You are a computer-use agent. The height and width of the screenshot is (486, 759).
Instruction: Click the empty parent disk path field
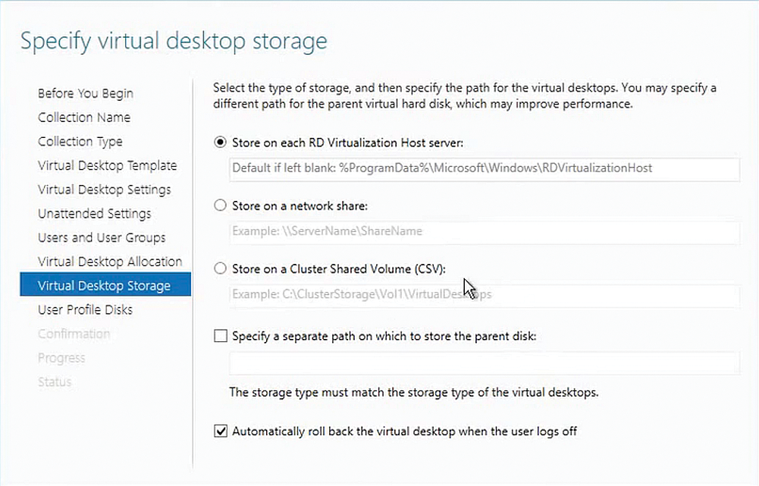tap(484, 364)
